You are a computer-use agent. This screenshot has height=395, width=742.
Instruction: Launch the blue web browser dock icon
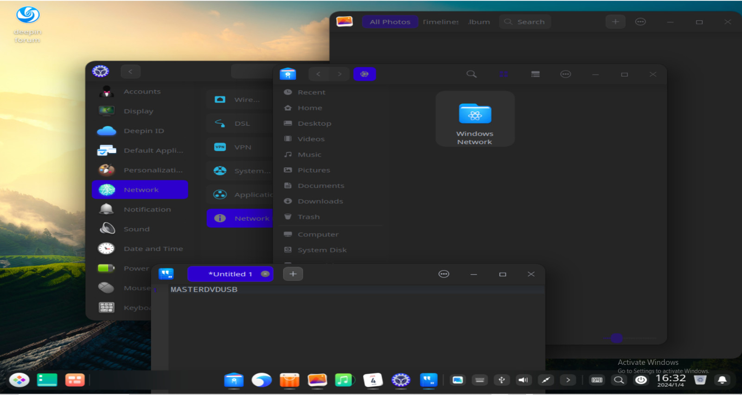coord(262,380)
